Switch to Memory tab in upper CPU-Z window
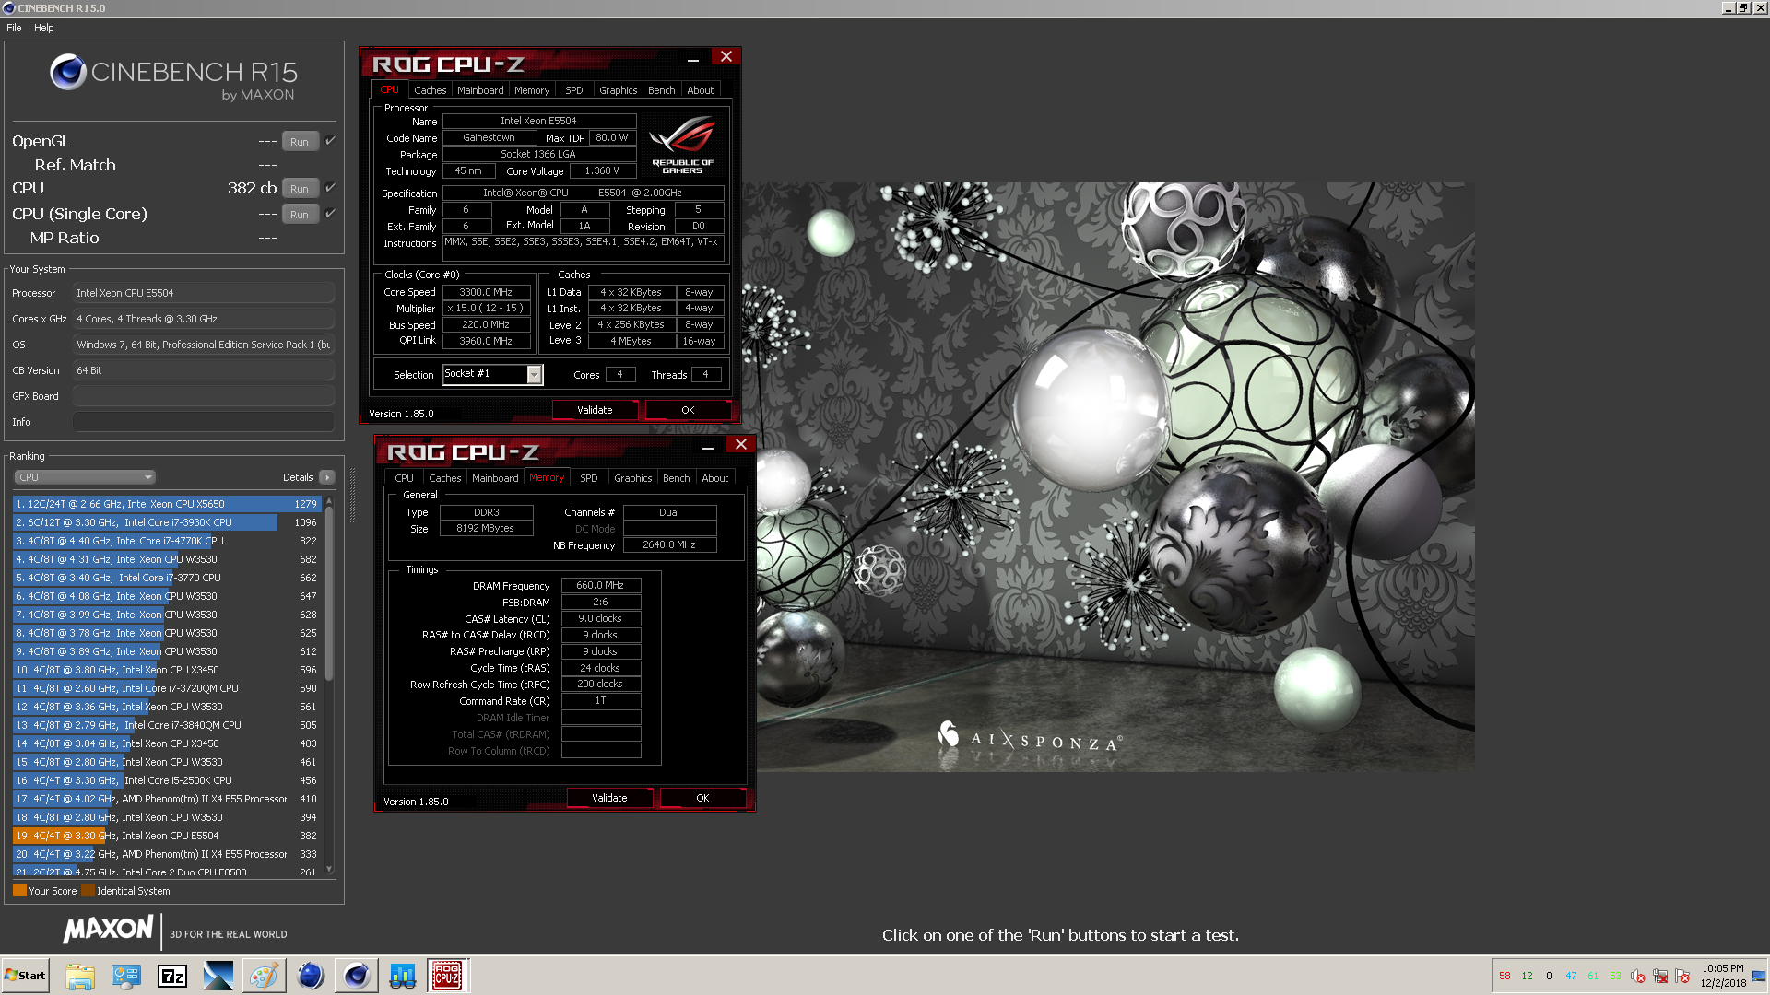Image resolution: width=1770 pixels, height=995 pixels. [x=532, y=90]
